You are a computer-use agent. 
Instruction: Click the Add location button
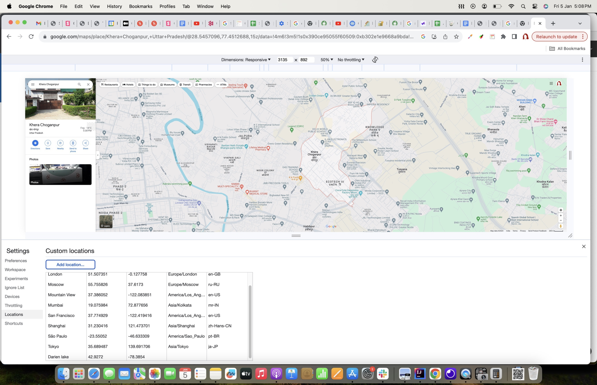70,265
